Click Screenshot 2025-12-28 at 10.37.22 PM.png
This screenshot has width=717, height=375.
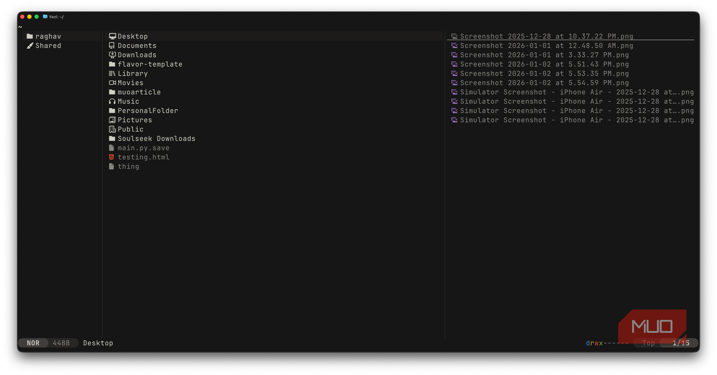[546, 36]
